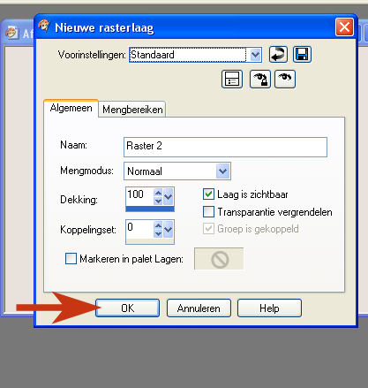Close the Nieuwe rasterlaag dialog
Image resolution: width=368 pixels, height=388 pixels.
tap(344, 27)
